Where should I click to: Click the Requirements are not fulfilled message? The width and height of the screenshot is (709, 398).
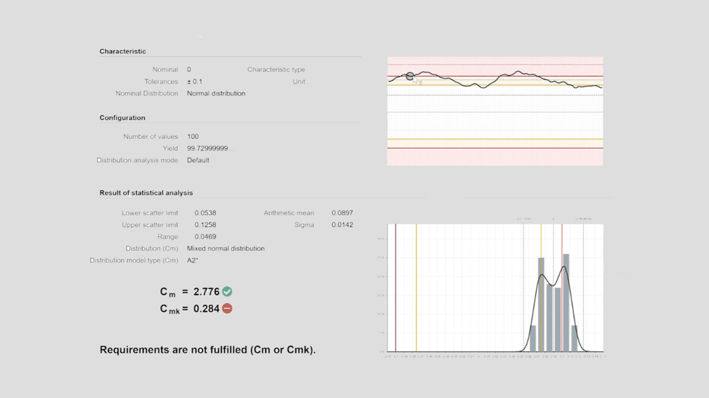pos(208,350)
